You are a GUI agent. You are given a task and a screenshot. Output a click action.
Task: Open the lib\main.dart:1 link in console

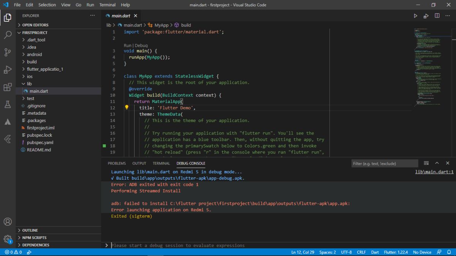pos(434,172)
